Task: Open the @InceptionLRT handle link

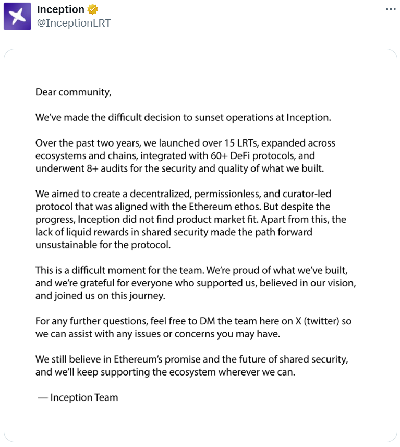Action: point(74,23)
